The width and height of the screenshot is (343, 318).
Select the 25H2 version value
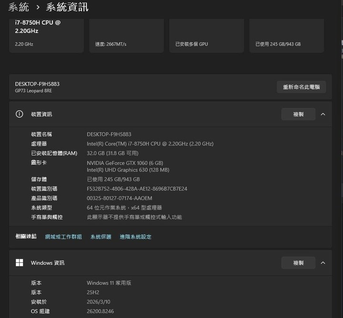(x=93, y=292)
